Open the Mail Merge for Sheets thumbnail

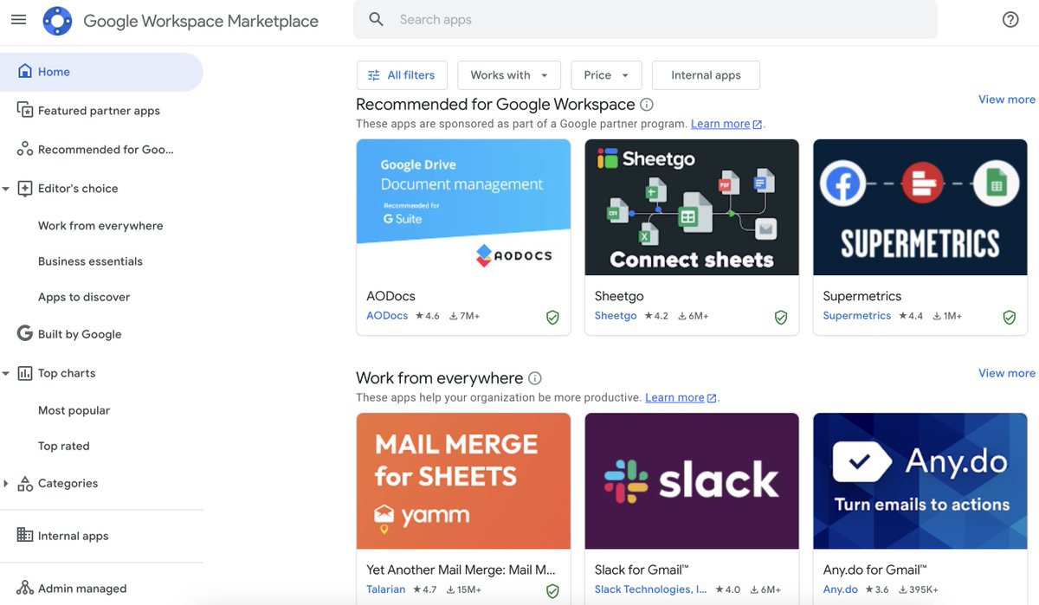click(x=463, y=480)
